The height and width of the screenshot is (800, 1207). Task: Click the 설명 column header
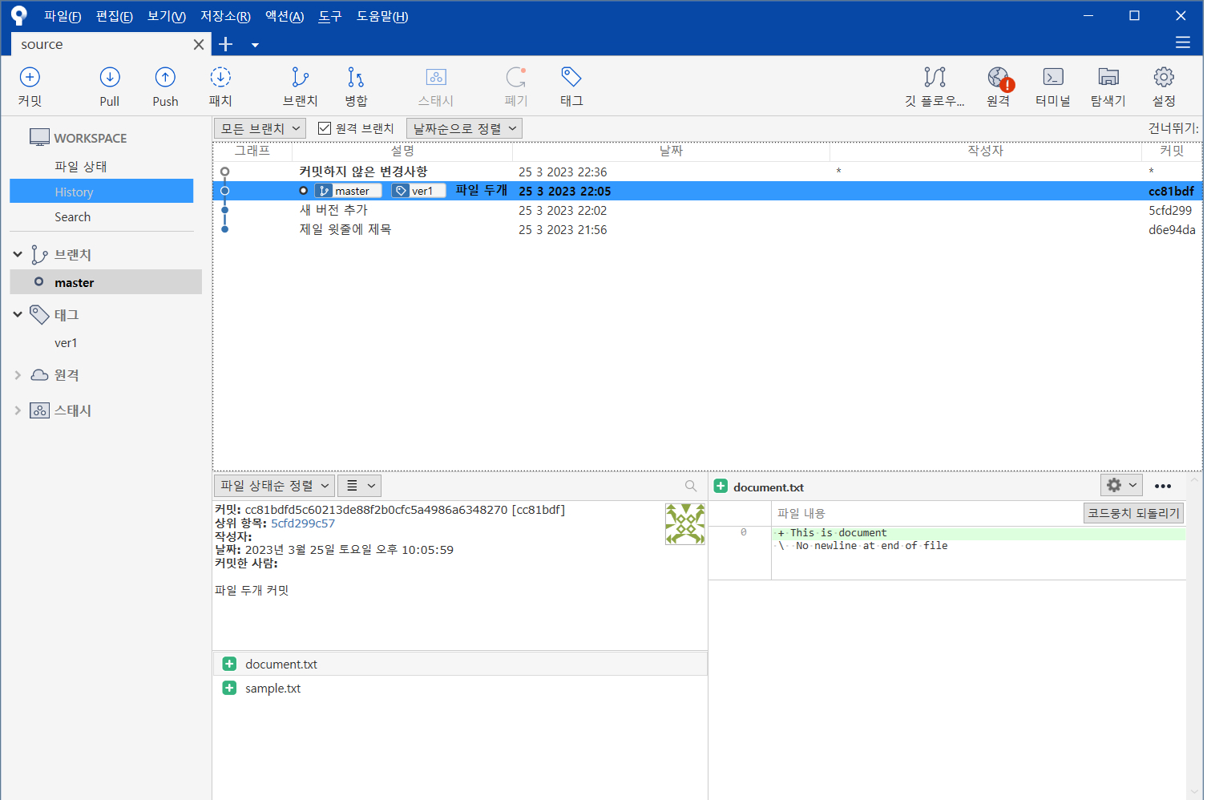tap(402, 151)
